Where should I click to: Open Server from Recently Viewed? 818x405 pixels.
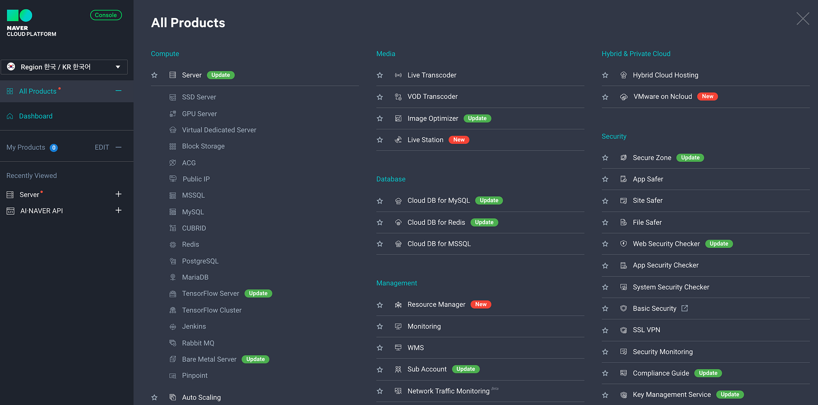pyautogui.click(x=29, y=195)
